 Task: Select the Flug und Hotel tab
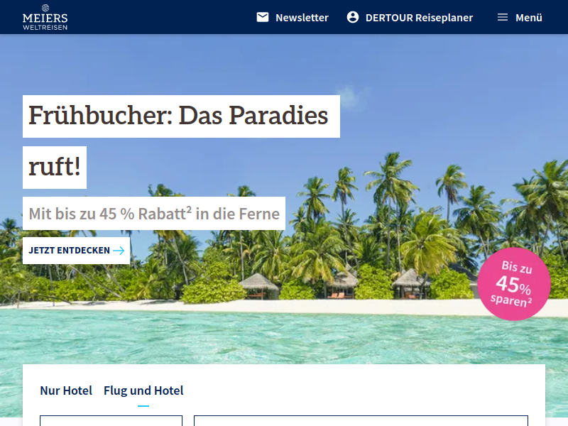(143, 390)
